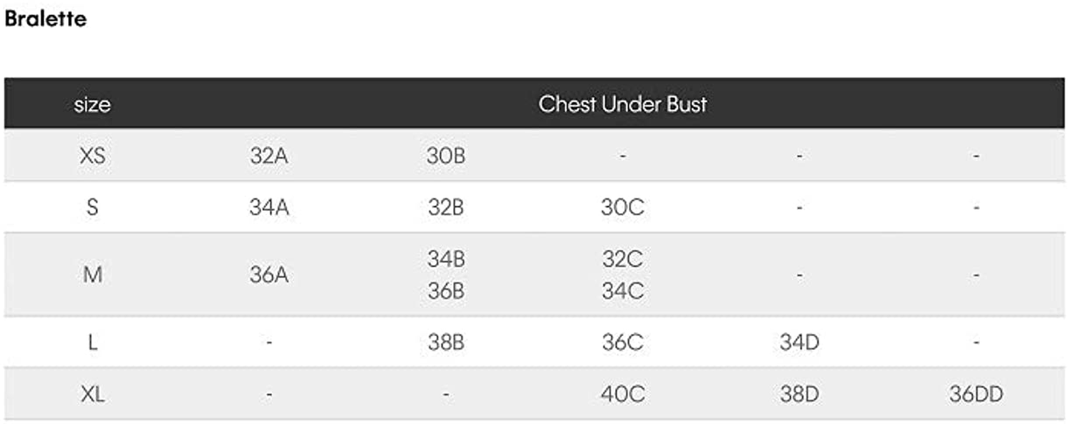Select the 30C measurement

point(622,207)
